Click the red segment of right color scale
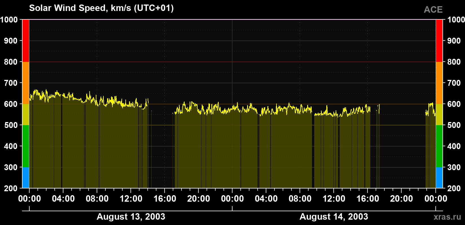Image resolution: width=465 pixels, height=225 pixels. 439,41
